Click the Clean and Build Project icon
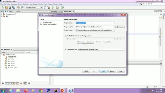The height and width of the screenshot is (93, 165). 49,7
